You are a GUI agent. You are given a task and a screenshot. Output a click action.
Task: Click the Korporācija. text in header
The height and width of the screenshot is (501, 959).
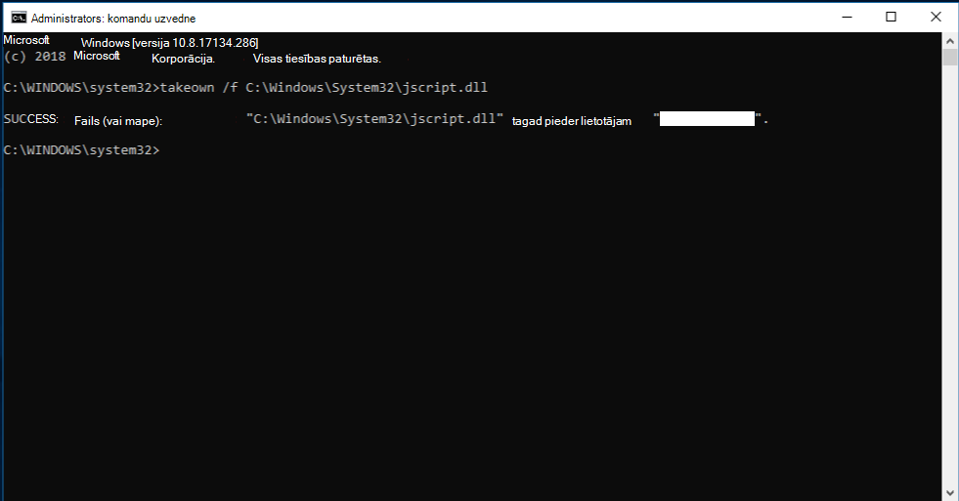click(183, 59)
